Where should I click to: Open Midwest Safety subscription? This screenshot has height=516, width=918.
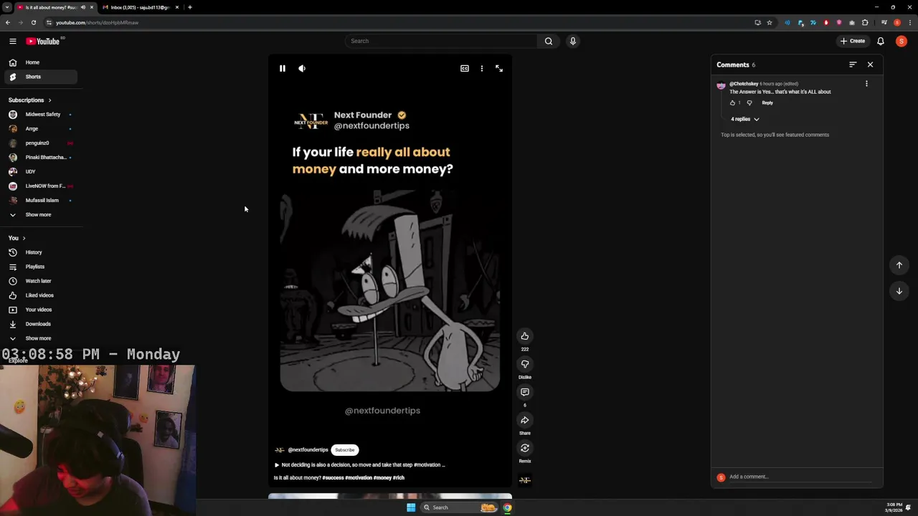(39, 115)
